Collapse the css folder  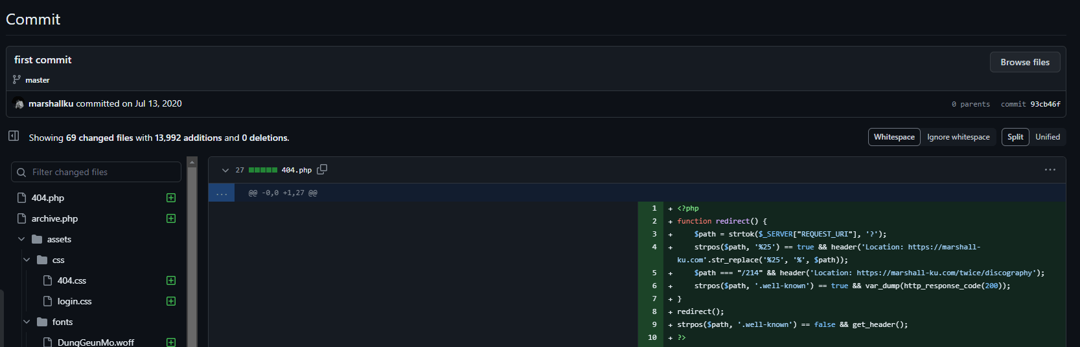(27, 260)
